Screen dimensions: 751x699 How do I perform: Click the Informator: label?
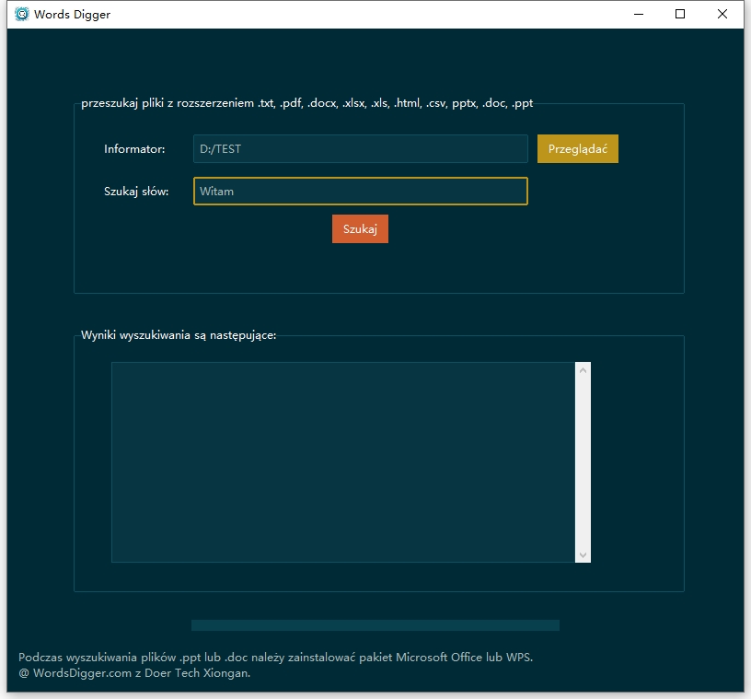click(x=134, y=149)
